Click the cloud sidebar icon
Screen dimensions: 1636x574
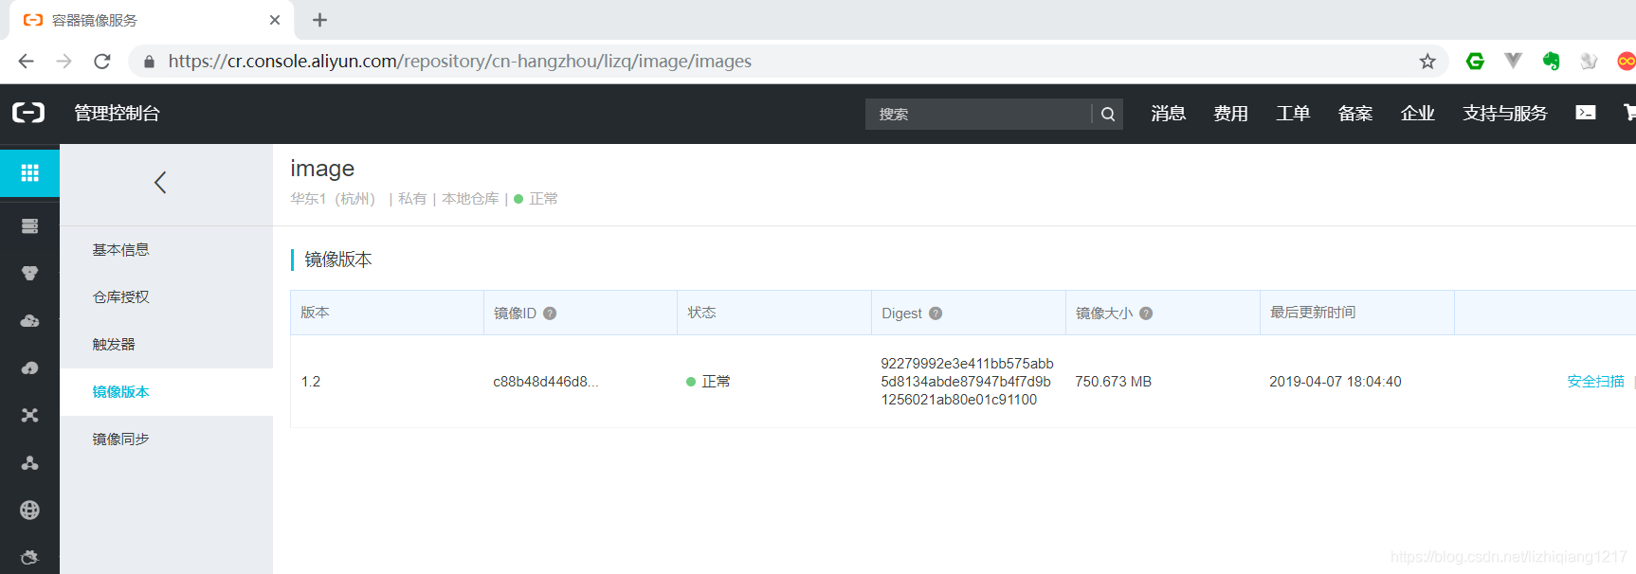pos(29,320)
